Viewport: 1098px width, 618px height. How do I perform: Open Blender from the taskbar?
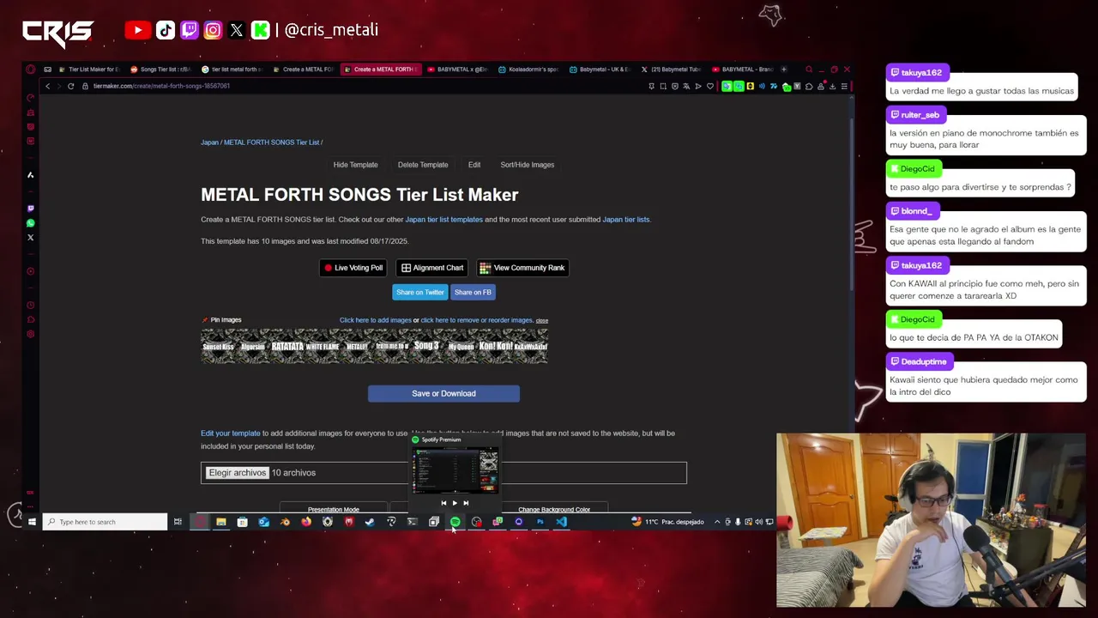click(x=285, y=522)
